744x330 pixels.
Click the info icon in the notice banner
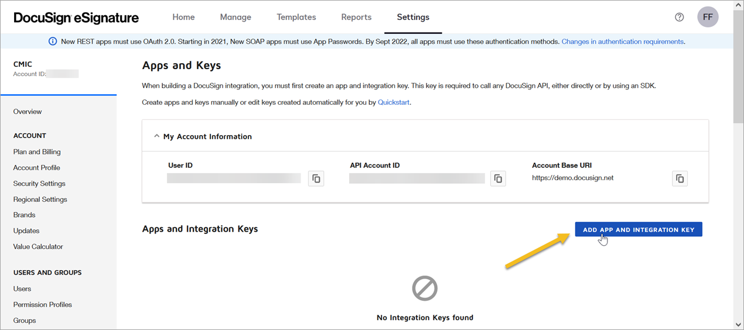tap(53, 42)
